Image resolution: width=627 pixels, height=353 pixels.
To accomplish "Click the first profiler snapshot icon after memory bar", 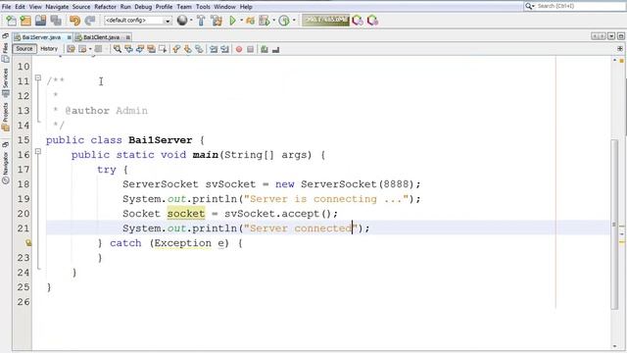I will (358, 21).
